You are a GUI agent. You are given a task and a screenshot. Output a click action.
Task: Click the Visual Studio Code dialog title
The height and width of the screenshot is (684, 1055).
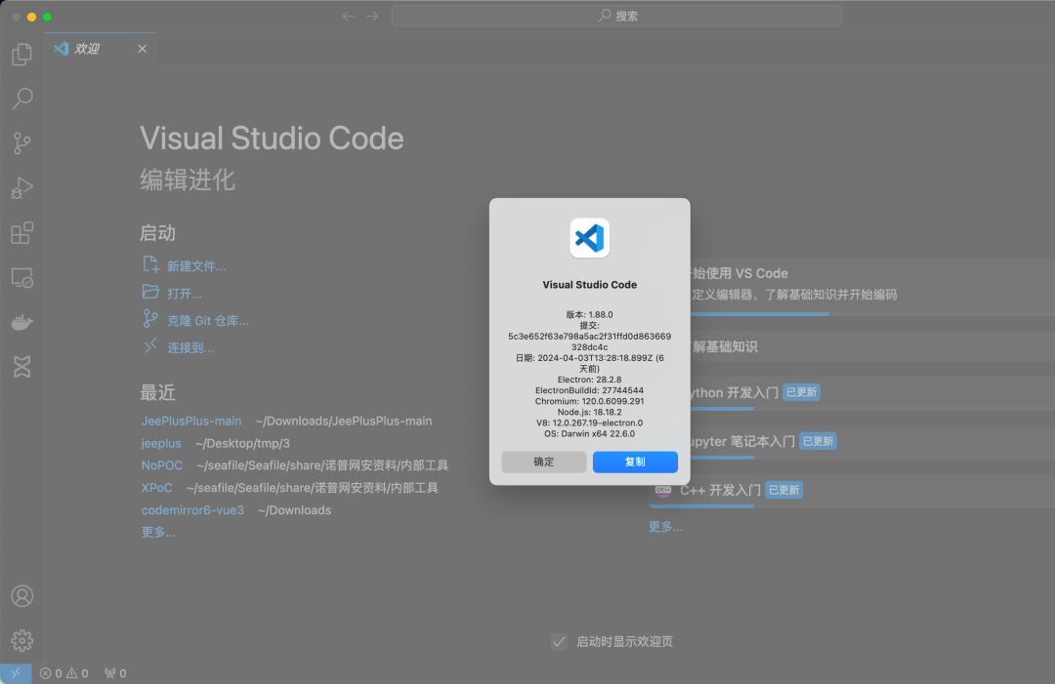(x=589, y=285)
